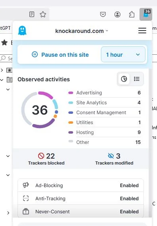Click the Advertising count value 6
157x226 pixels.
coord(139,93)
